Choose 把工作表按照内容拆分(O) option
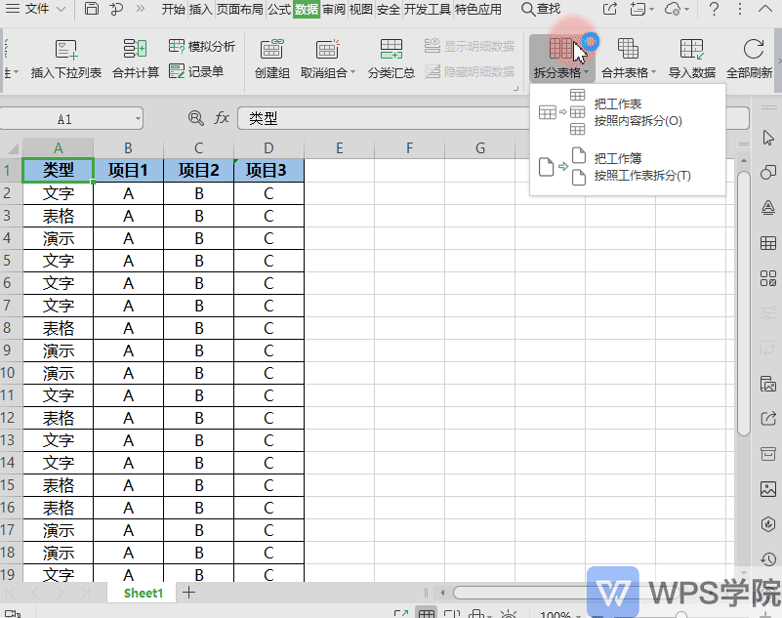 (x=628, y=112)
